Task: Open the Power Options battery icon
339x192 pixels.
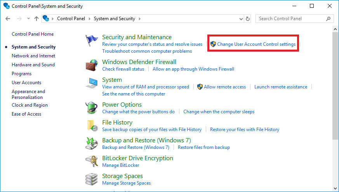Action: point(92,108)
